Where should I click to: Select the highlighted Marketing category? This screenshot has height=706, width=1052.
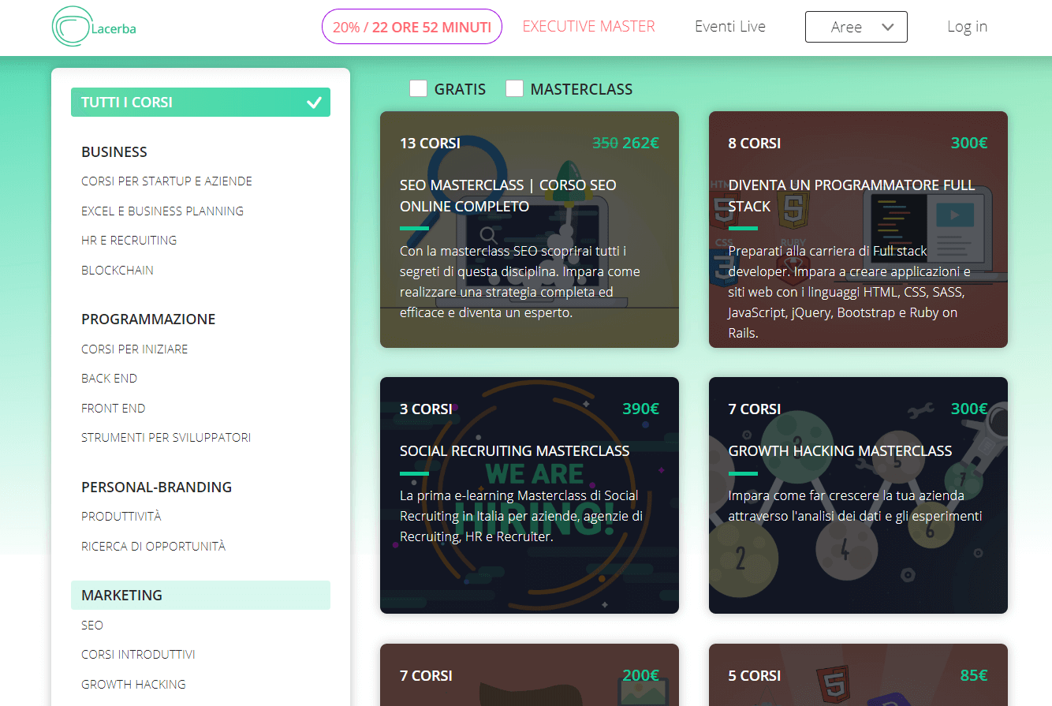click(x=200, y=596)
